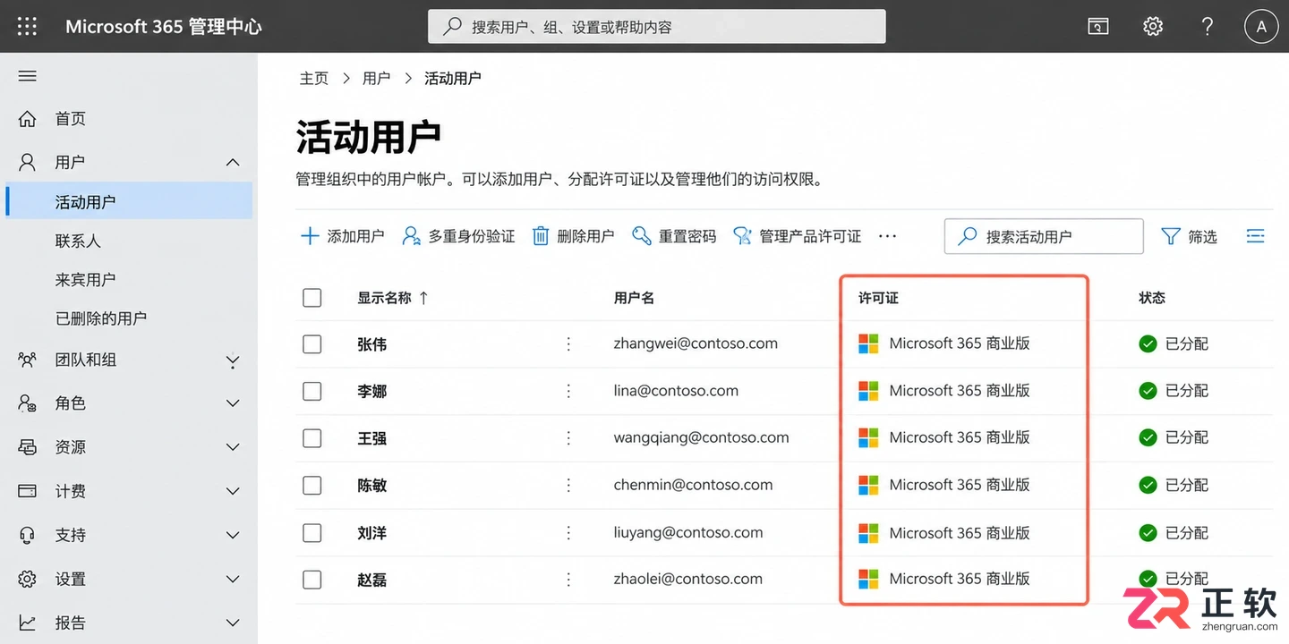Click the email wangqiang@contoso.com

point(701,438)
